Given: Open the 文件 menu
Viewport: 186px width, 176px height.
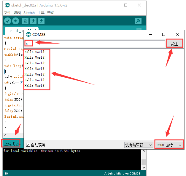Looking at the screenshot, I should pos(7,12).
